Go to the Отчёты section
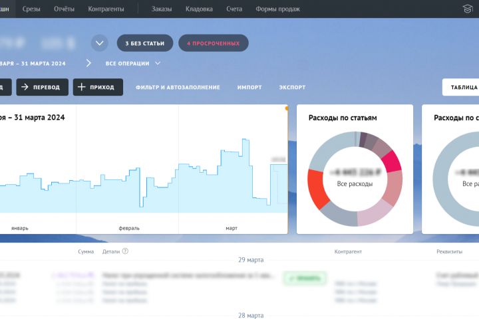 [64, 9]
